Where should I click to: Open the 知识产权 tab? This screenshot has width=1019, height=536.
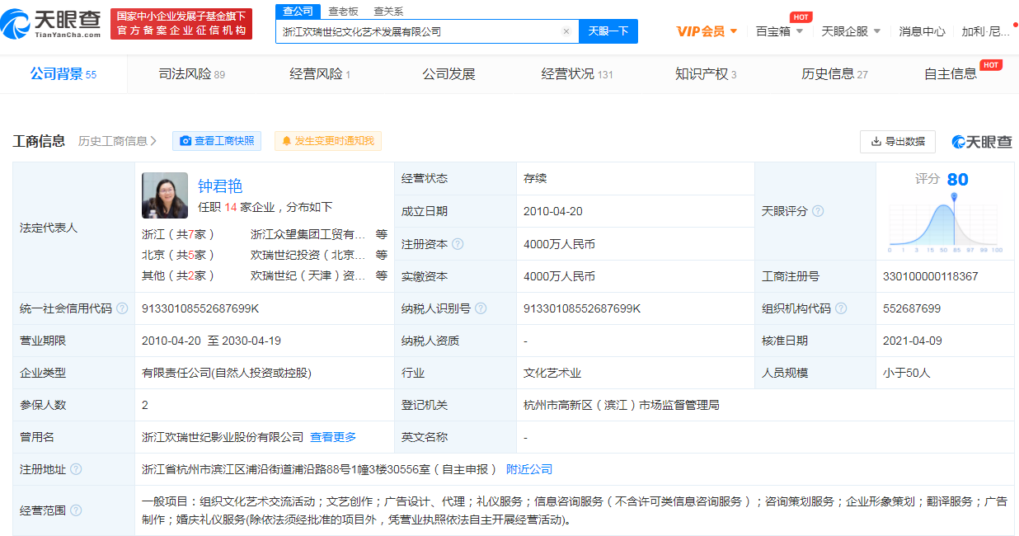click(x=706, y=74)
